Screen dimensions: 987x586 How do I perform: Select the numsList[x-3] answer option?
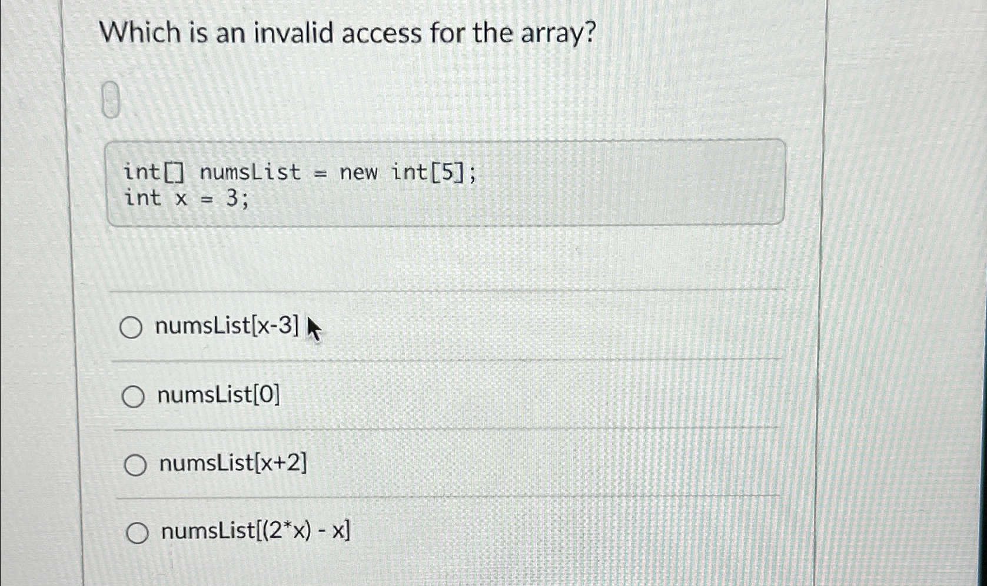click(227, 327)
